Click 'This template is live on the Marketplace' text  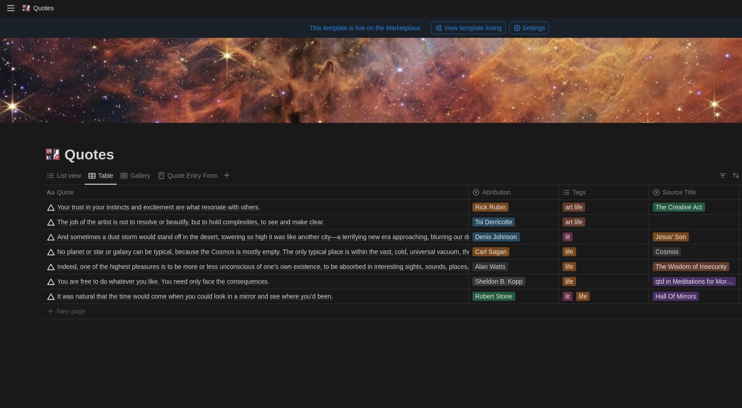click(x=365, y=28)
